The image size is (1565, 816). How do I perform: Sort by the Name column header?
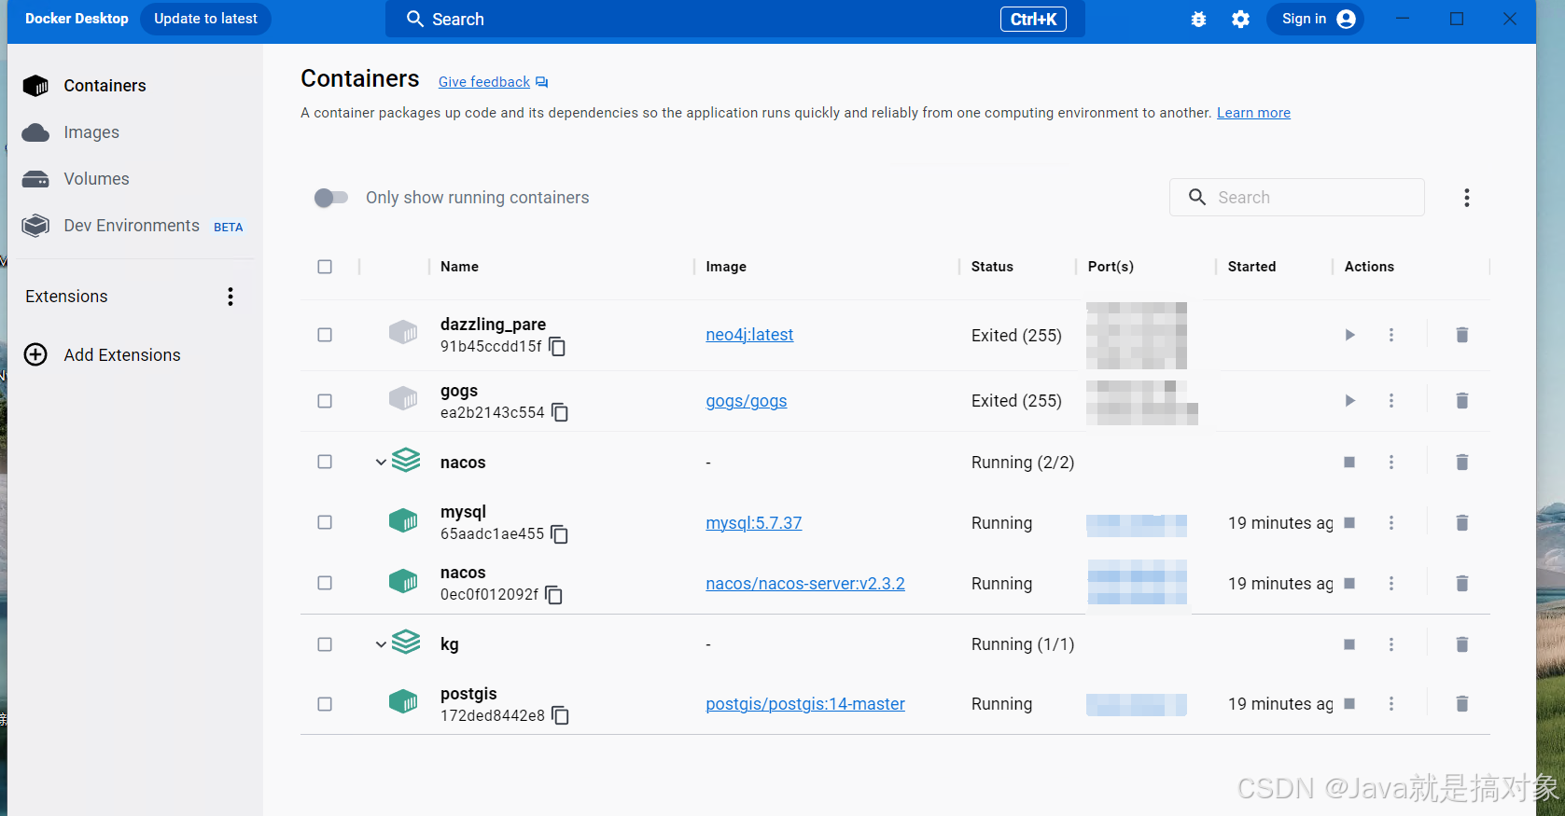(x=459, y=267)
